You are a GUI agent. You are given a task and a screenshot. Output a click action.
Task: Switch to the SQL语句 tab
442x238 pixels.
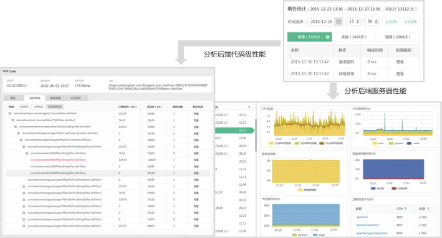pos(75,98)
